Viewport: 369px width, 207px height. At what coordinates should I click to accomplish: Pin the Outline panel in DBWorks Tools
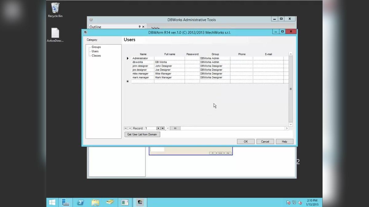click(x=139, y=27)
